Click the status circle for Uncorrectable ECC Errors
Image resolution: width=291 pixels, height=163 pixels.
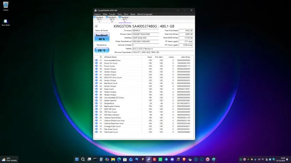click(96, 97)
